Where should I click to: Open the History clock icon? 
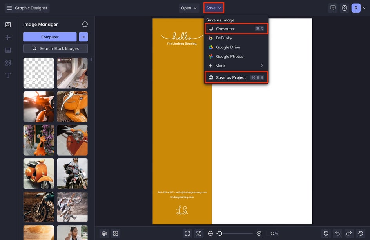[x=361, y=233]
